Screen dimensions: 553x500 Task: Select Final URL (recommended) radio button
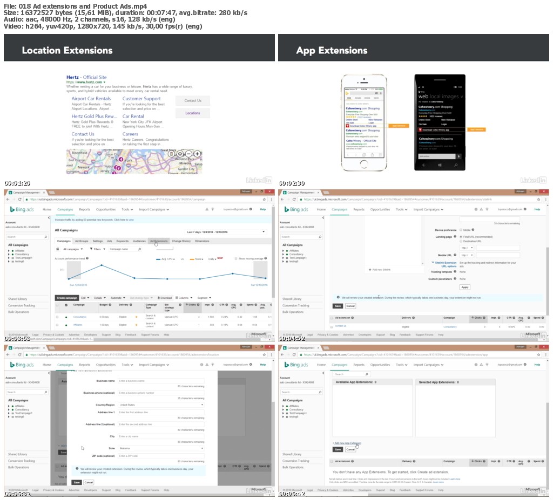click(x=461, y=237)
